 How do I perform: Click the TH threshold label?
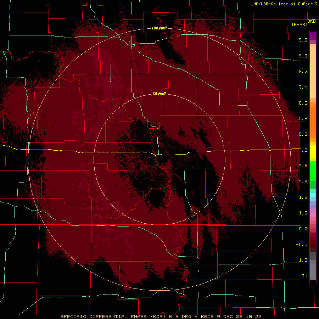(x=304, y=276)
